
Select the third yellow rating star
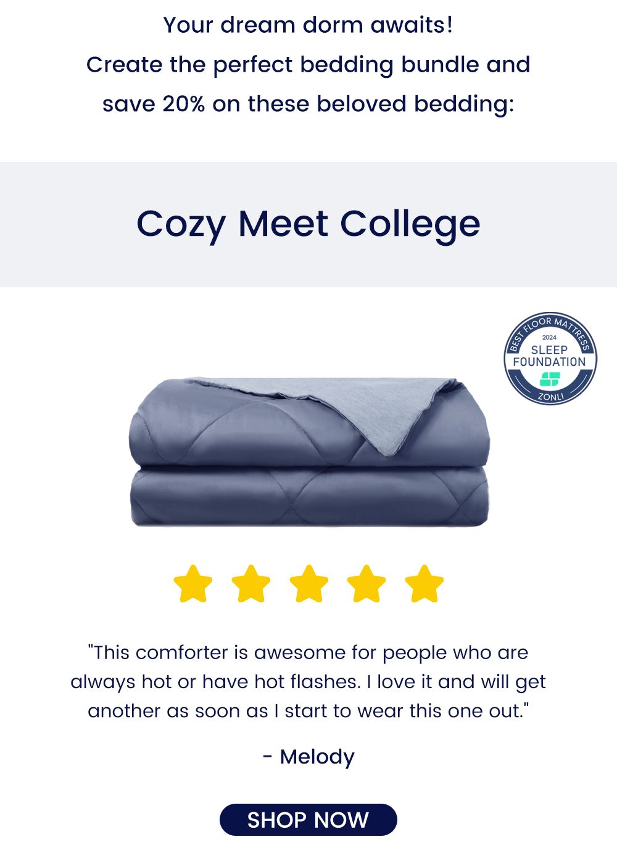pos(308,583)
